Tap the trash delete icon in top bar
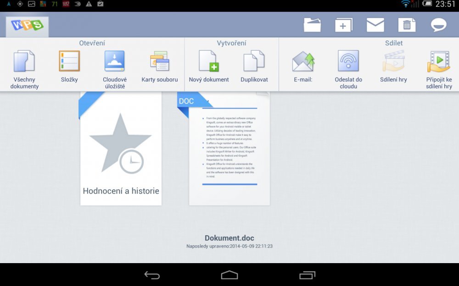Screen dimensions: 459x286 point(407,25)
